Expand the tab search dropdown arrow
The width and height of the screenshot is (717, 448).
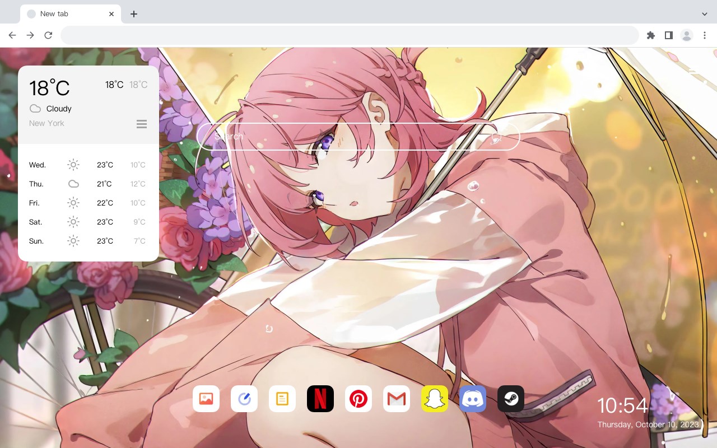(705, 14)
